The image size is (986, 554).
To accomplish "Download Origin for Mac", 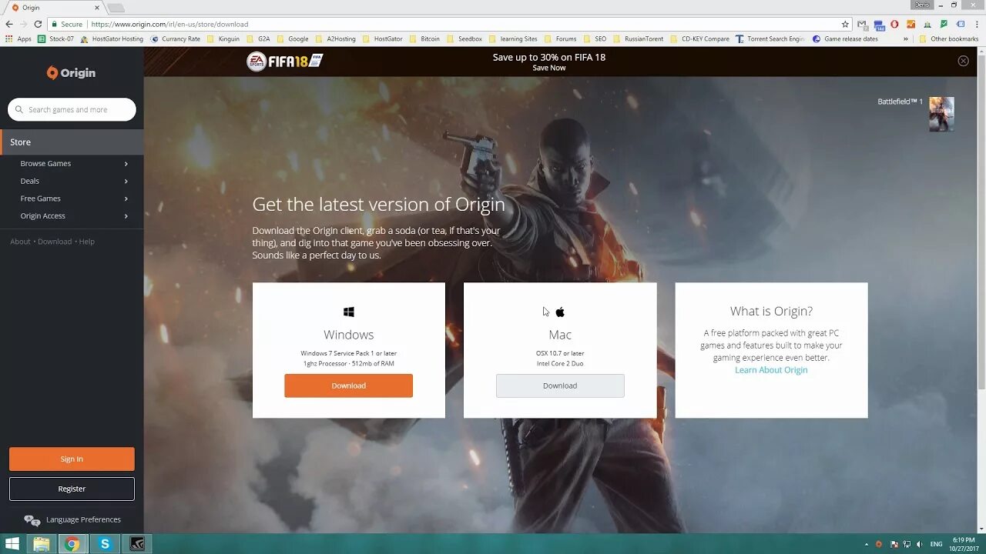I will [560, 385].
